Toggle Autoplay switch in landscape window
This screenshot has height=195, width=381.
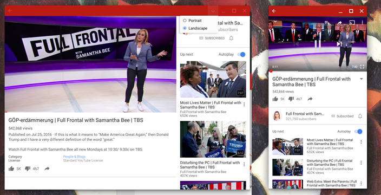click(241, 55)
